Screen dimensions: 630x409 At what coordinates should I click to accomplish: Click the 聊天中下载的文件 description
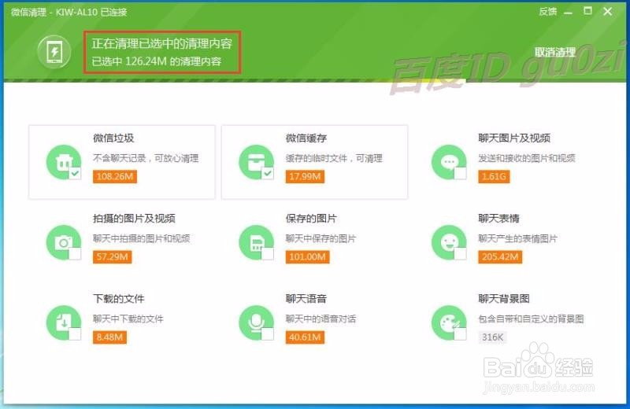pos(128,319)
